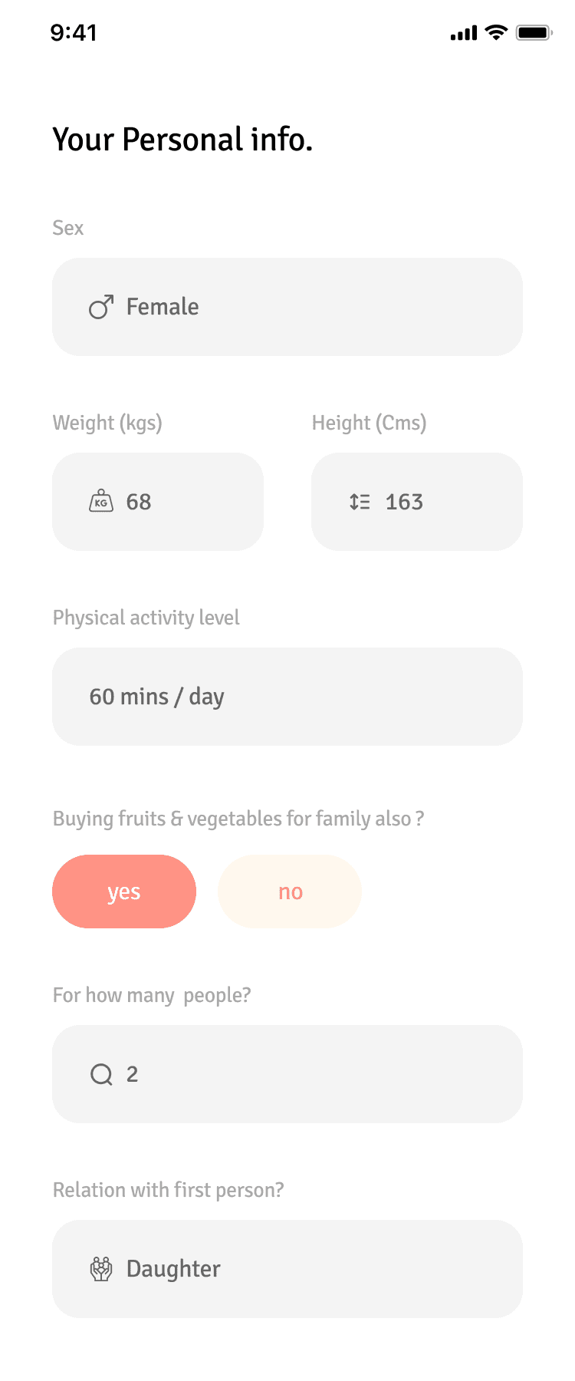This screenshot has height=1381, width=575.
Task: Open the relation dropdown showing Daughter
Action: [x=287, y=1269]
